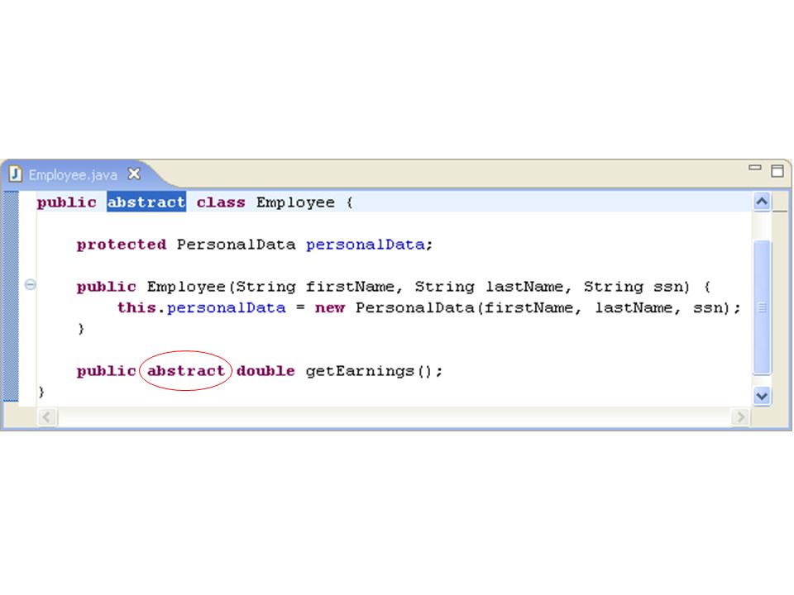Click the class name 'Employee' in the class declaration
794x595 pixels.
tap(295, 203)
